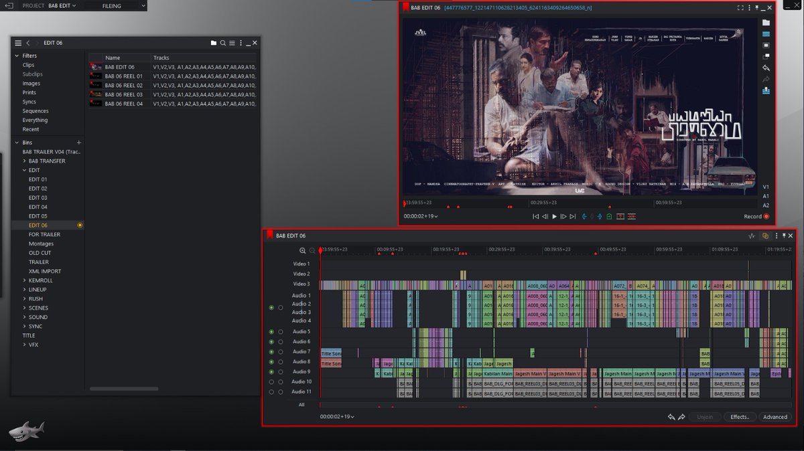Open the hamburger menu in EDIT 06 bin
804x451 pixels.
tap(18, 43)
